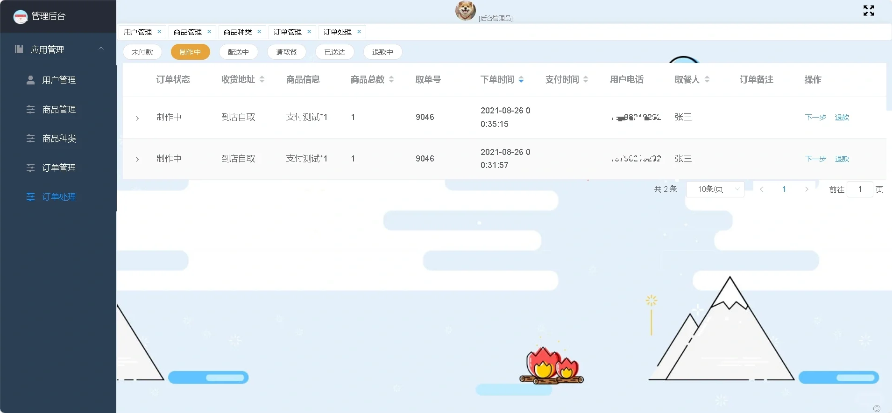This screenshot has height=413, width=892.
Task: Close the 商品管理 tab
Action: click(209, 32)
